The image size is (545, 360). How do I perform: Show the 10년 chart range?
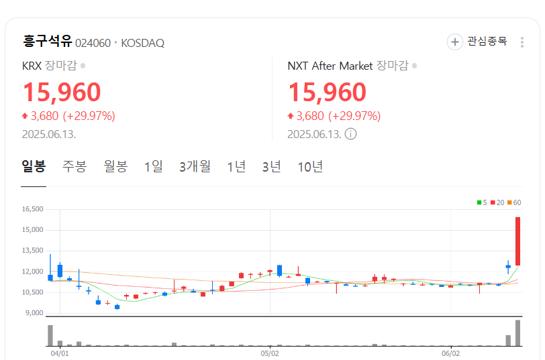(x=310, y=166)
